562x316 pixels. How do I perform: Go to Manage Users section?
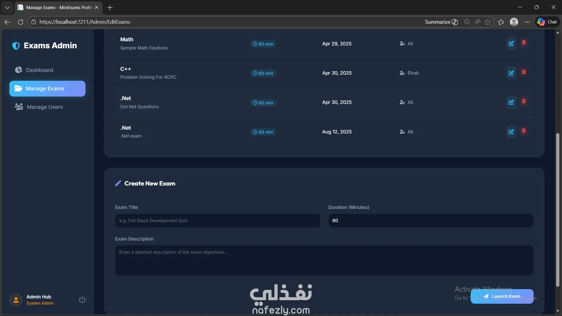[x=45, y=107]
